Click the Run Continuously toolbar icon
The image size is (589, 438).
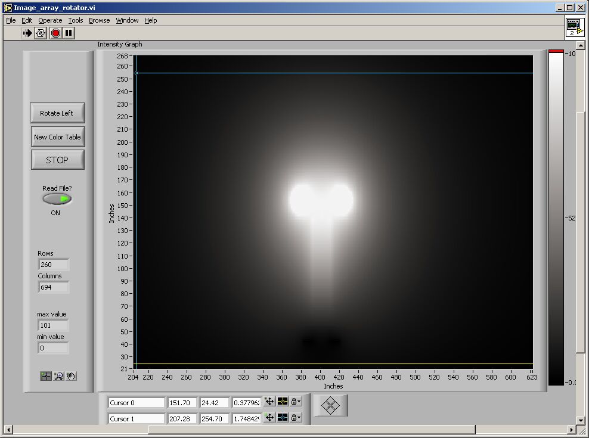click(x=41, y=33)
